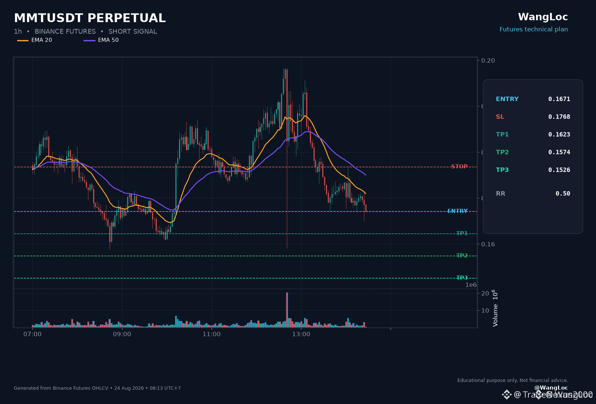Screen dimensions: 596x404
Task: Click the Educational purpose only disclaimer
Action: (513, 380)
